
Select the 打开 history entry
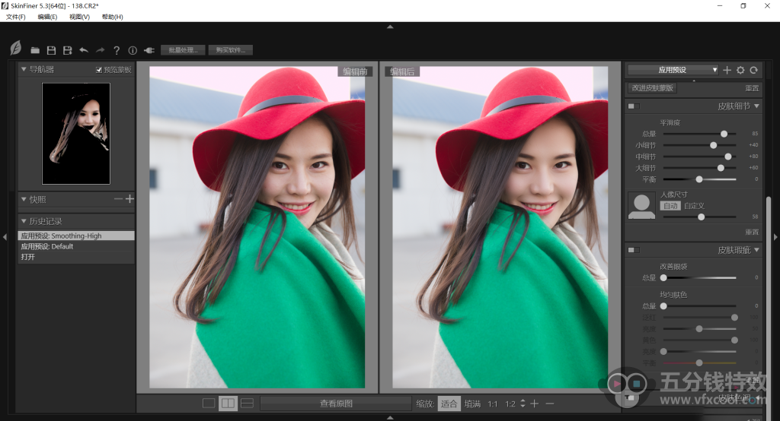point(76,257)
